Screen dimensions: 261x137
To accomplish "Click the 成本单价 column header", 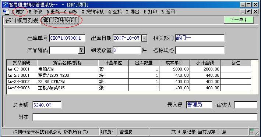I will (x=174, y=63).
